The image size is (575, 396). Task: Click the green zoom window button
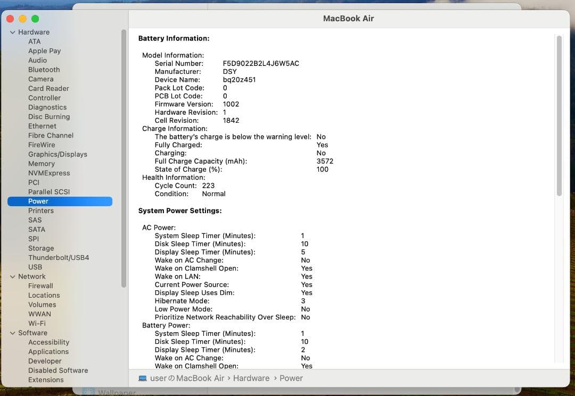[x=35, y=19]
